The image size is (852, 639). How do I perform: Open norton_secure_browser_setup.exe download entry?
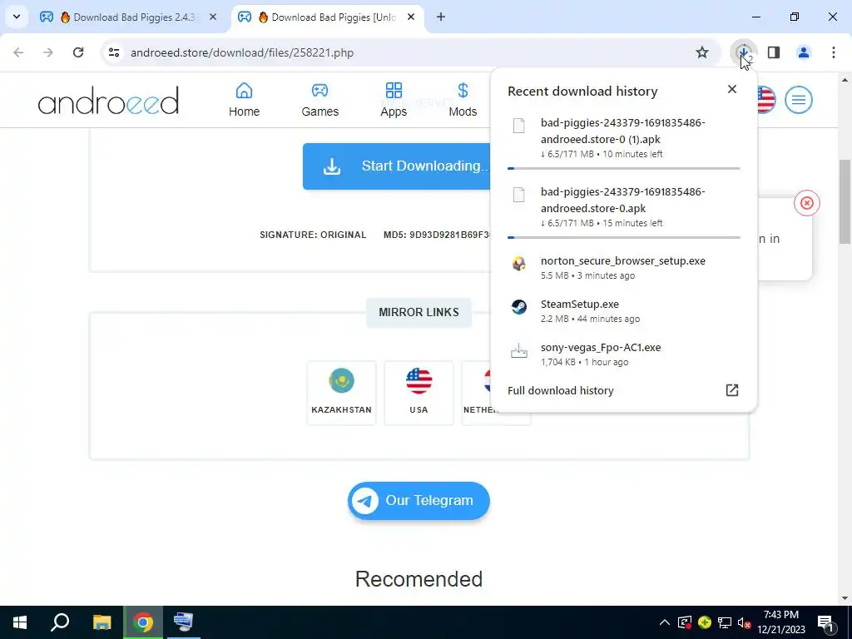(623, 267)
